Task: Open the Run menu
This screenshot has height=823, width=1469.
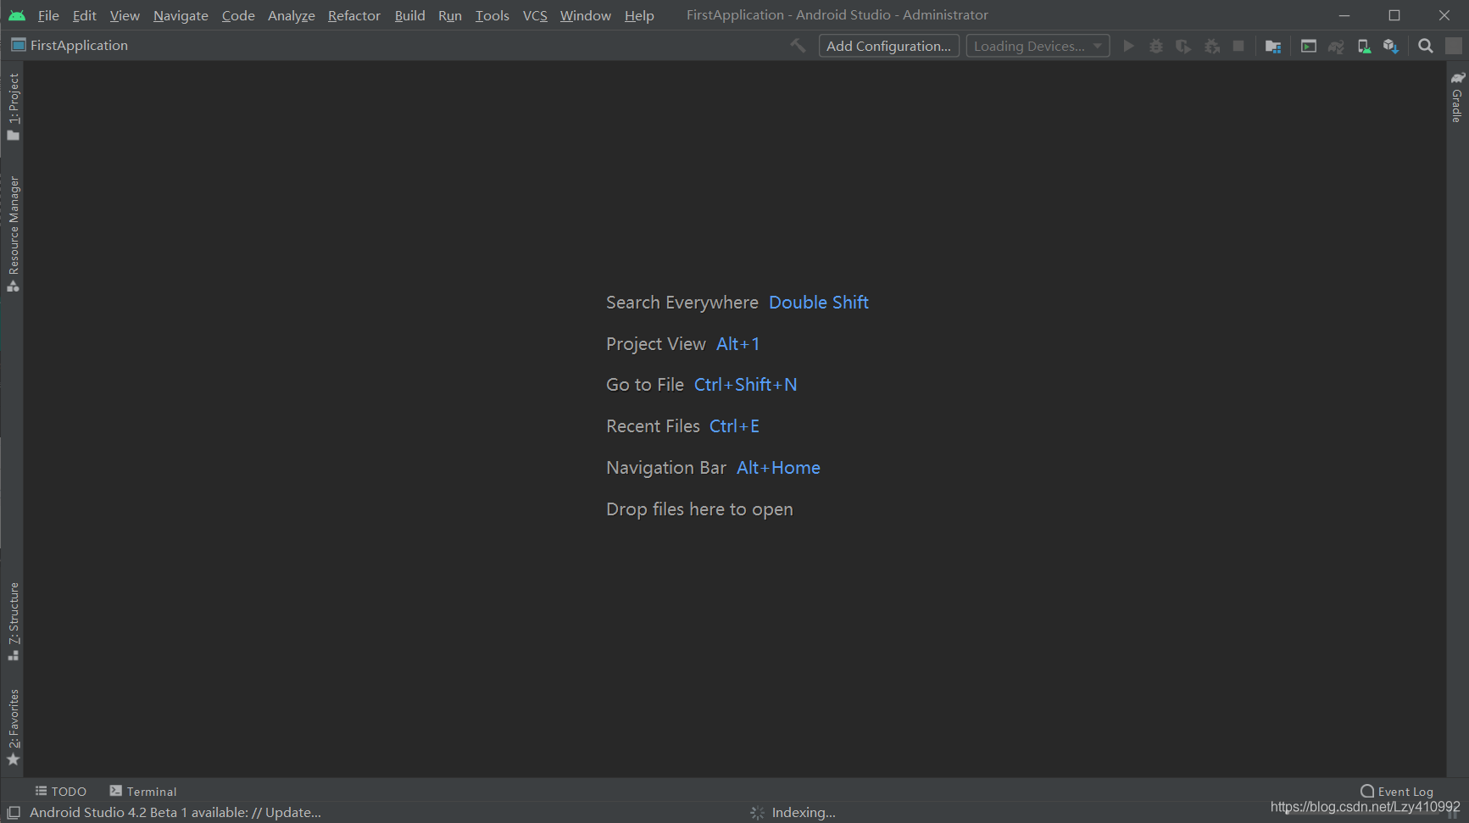Action: click(449, 15)
